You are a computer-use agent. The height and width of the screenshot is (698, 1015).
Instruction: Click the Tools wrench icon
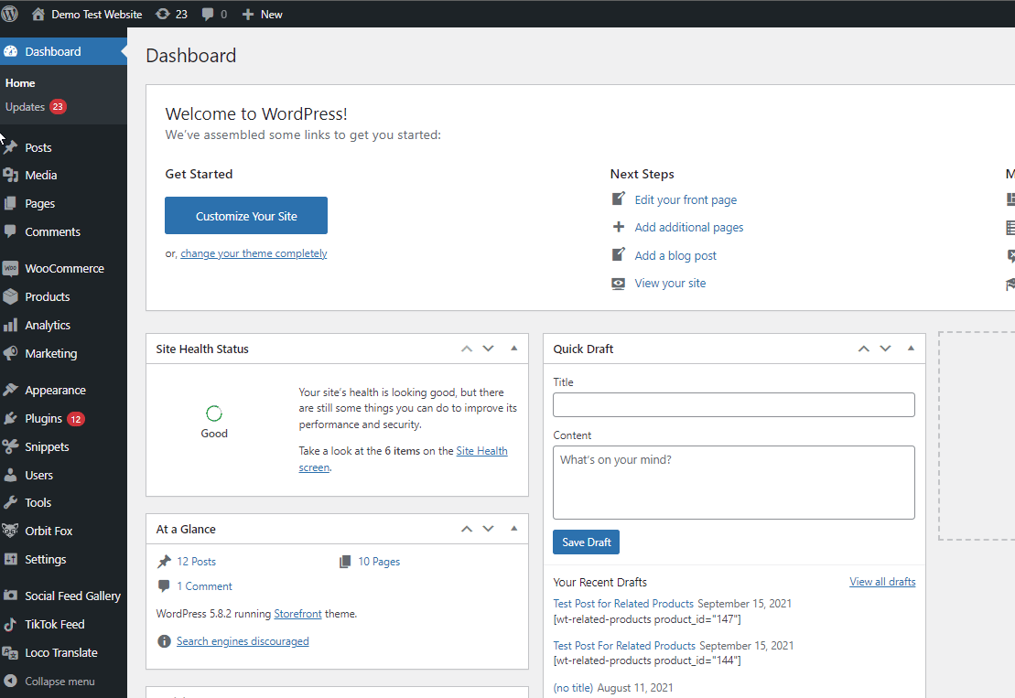point(10,502)
